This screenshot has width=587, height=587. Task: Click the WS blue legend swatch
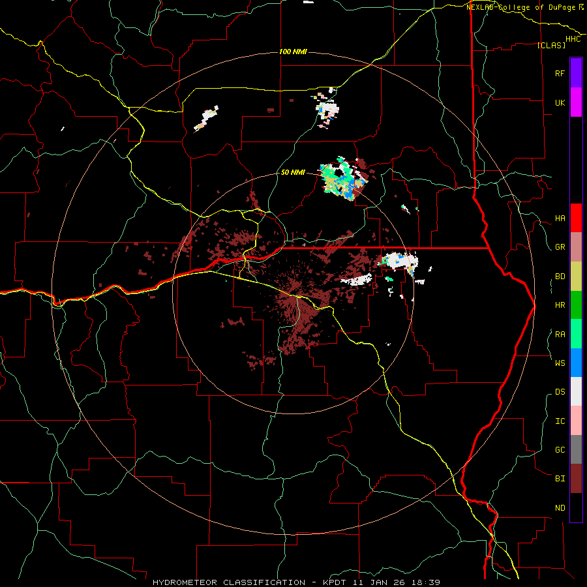[576, 363]
